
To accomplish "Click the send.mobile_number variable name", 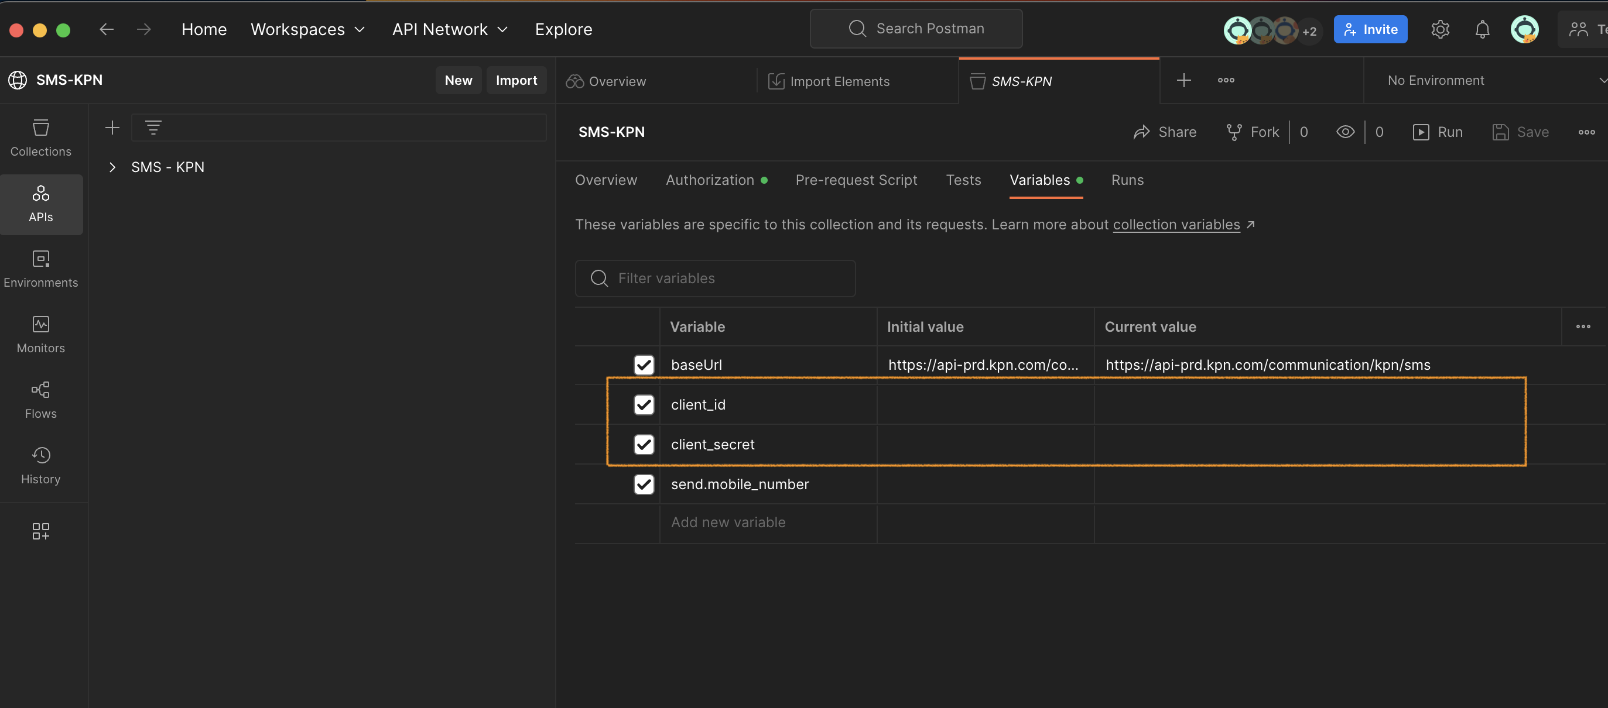I will pos(740,484).
